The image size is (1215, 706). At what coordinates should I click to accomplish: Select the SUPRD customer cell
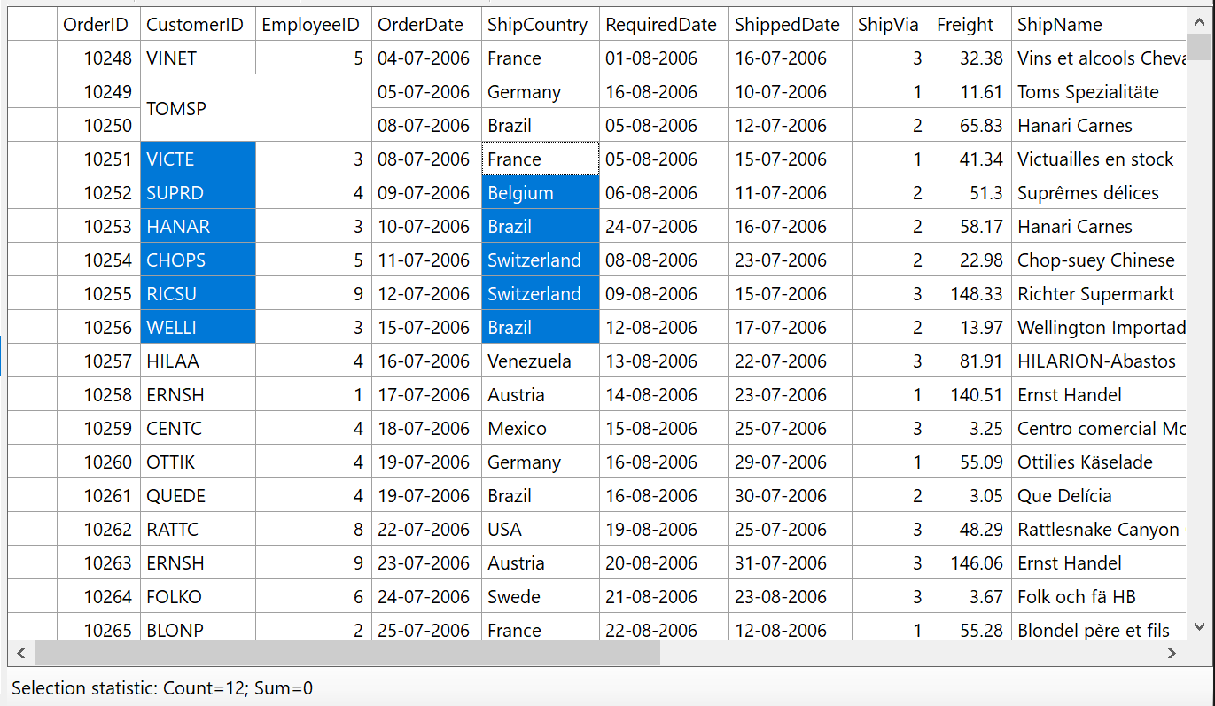click(198, 193)
